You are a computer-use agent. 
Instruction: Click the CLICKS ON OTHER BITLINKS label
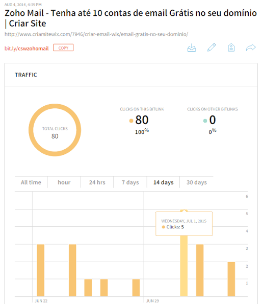(x=213, y=109)
